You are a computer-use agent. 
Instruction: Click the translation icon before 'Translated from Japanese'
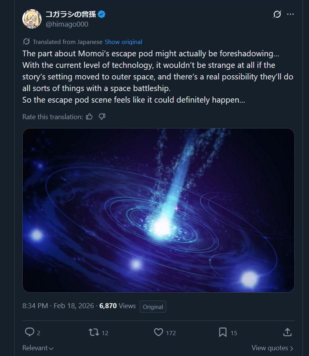pyautogui.click(x=26, y=42)
